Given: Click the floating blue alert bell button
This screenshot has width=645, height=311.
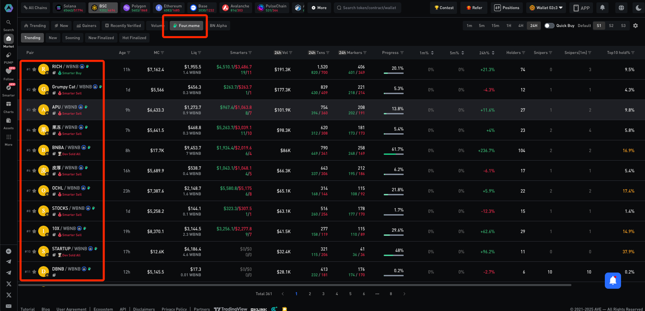Looking at the screenshot, I should (x=613, y=281).
